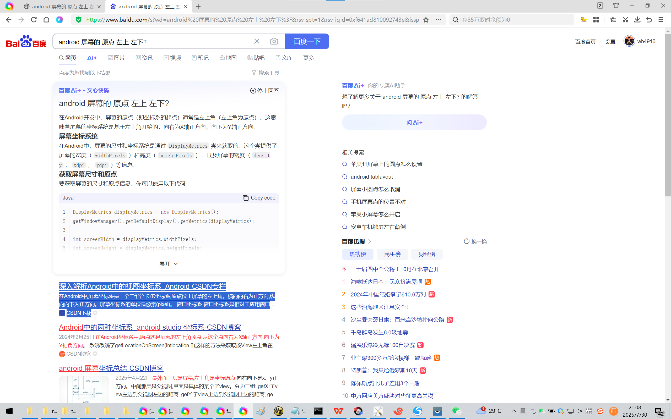Switch to the 视频 search tab
The height and width of the screenshot is (419, 671).
(x=172, y=58)
